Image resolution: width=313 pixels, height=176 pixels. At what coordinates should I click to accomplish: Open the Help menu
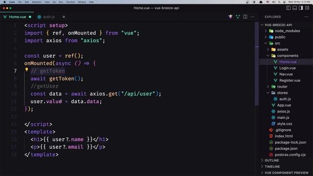click(x=91, y=2)
